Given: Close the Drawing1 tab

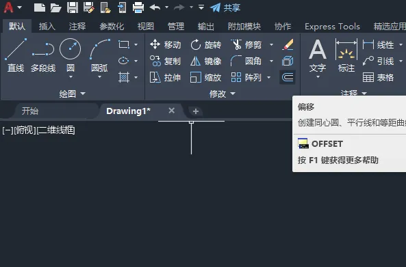Looking at the screenshot, I should [171, 111].
